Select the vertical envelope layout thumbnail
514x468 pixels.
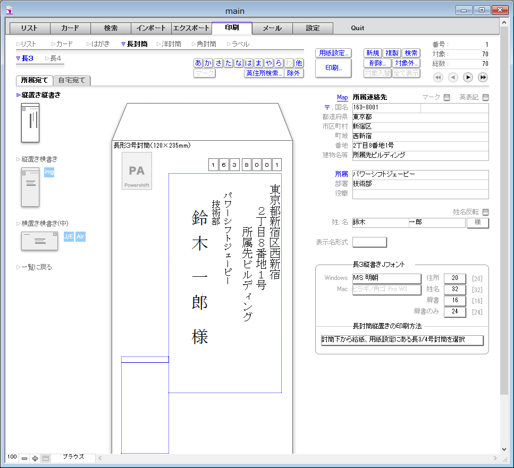coord(30,123)
